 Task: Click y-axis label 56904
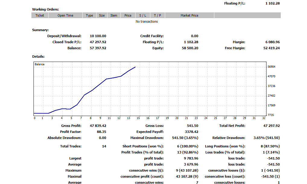click(271, 67)
